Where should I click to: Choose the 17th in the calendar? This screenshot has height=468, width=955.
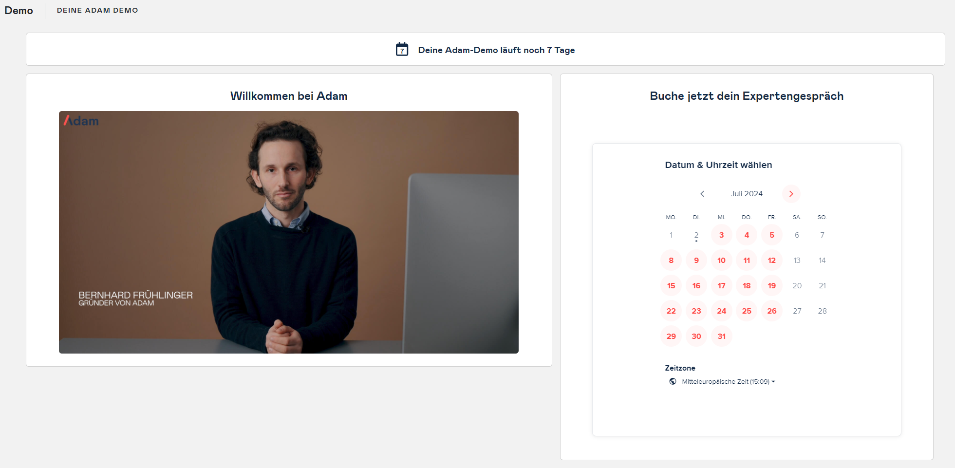[722, 286]
